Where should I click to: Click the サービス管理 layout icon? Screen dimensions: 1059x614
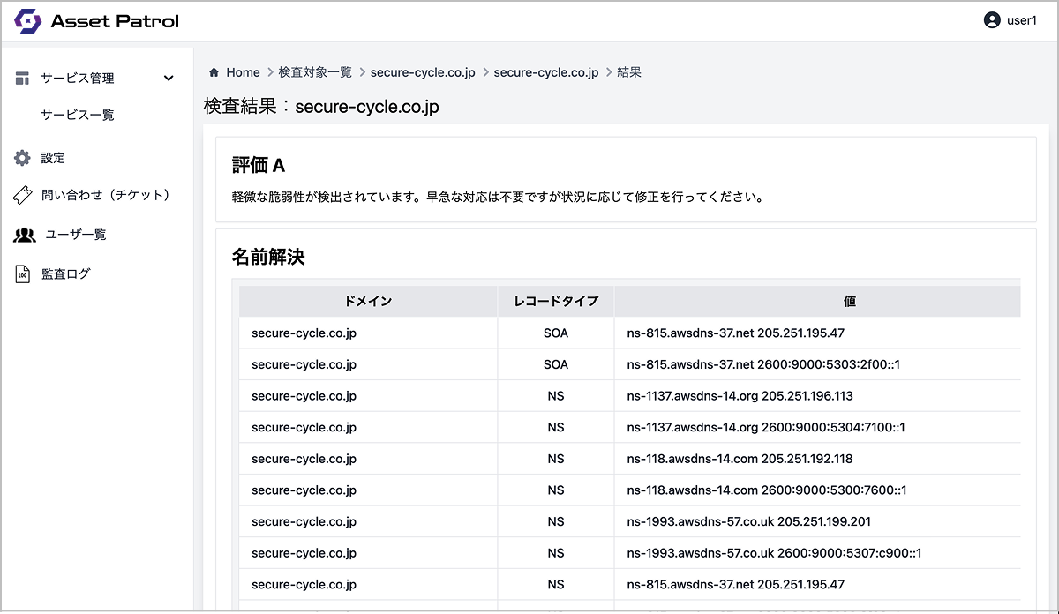point(23,79)
